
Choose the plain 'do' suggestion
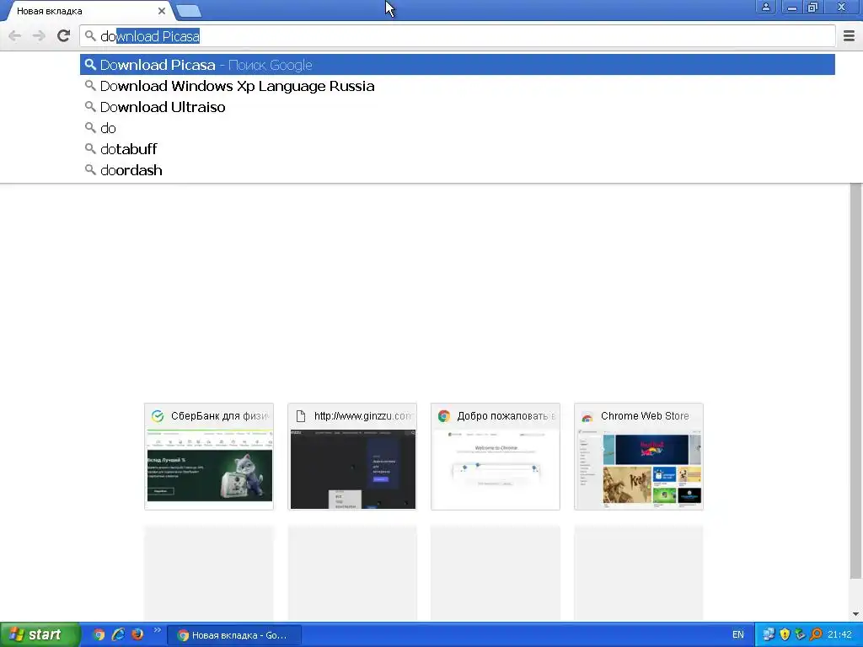click(458, 128)
